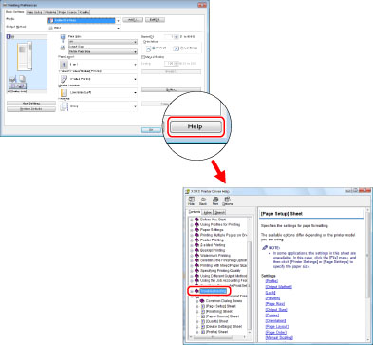Click the Landscape orientation page icon
Viewport: 373px width, 345px height.
click(x=177, y=48)
